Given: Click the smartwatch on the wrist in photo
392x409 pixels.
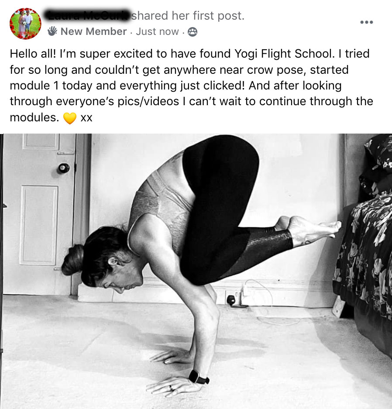Looking at the screenshot, I should pyautogui.click(x=198, y=377).
